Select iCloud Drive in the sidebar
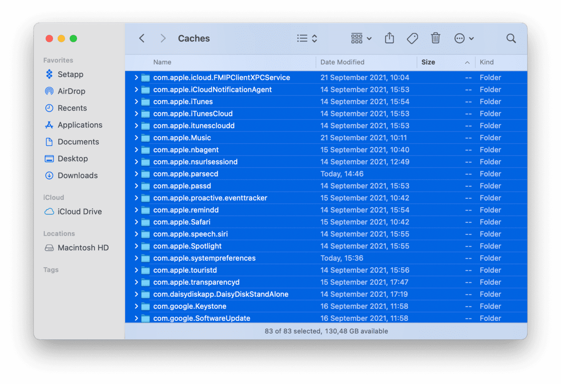 [79, 212]
